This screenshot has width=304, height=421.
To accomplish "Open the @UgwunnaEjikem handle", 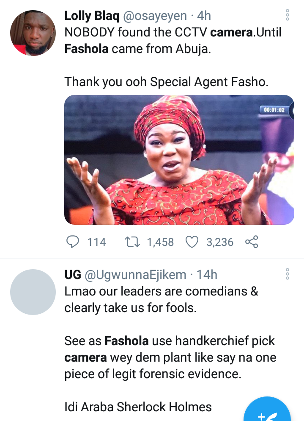I will 135,275.
